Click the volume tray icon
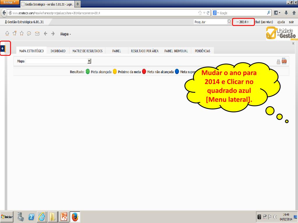298x223 pixels. tap(275, 217)
